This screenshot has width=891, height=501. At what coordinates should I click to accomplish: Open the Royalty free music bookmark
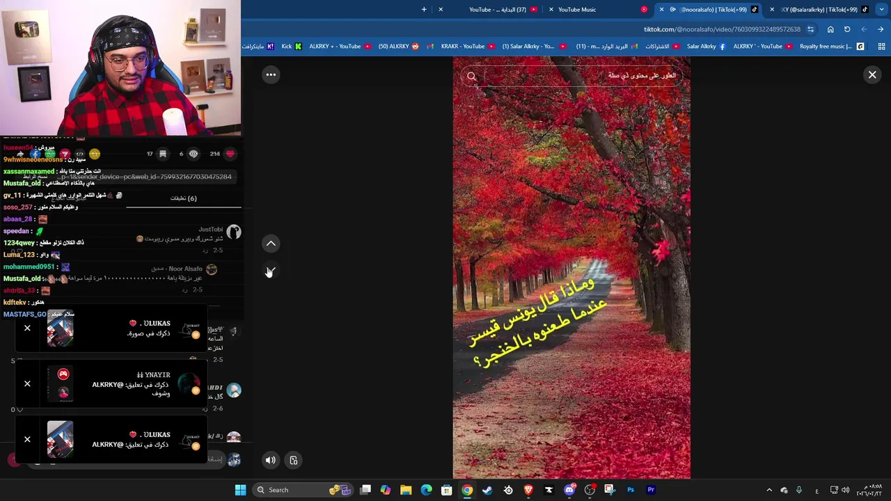point(831,47)
